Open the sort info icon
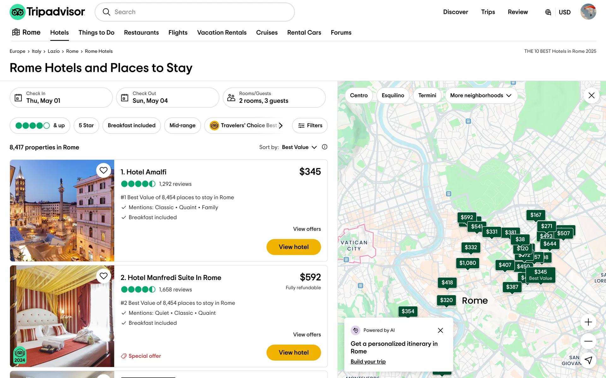 (324, 147)
